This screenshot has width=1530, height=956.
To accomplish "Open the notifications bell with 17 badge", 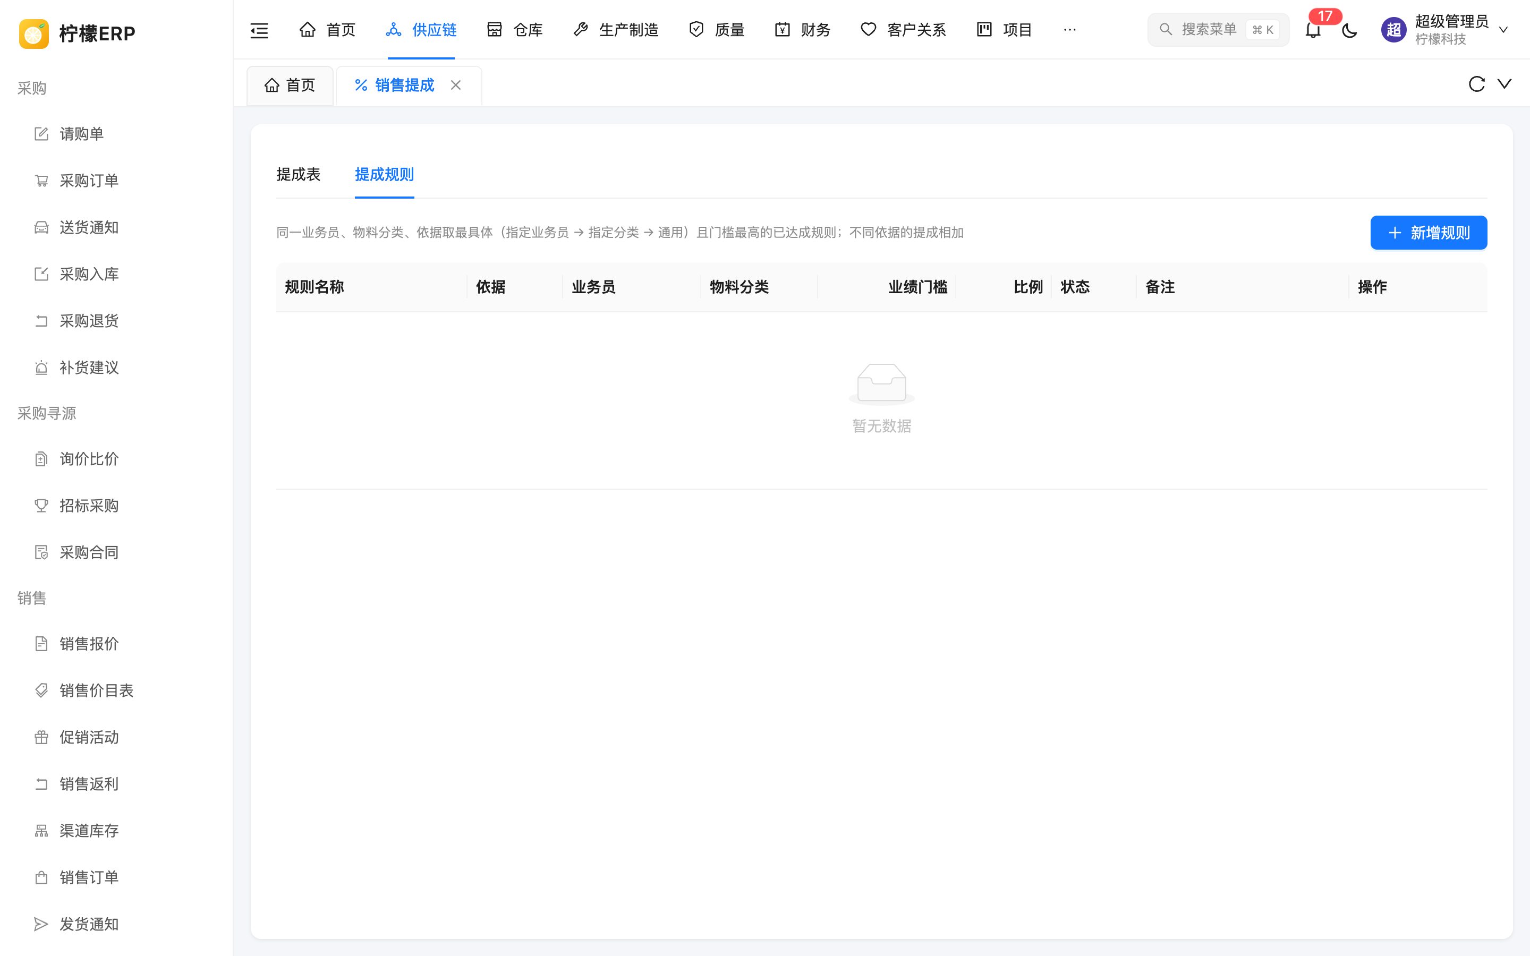I will click(x=1313, y=30).
